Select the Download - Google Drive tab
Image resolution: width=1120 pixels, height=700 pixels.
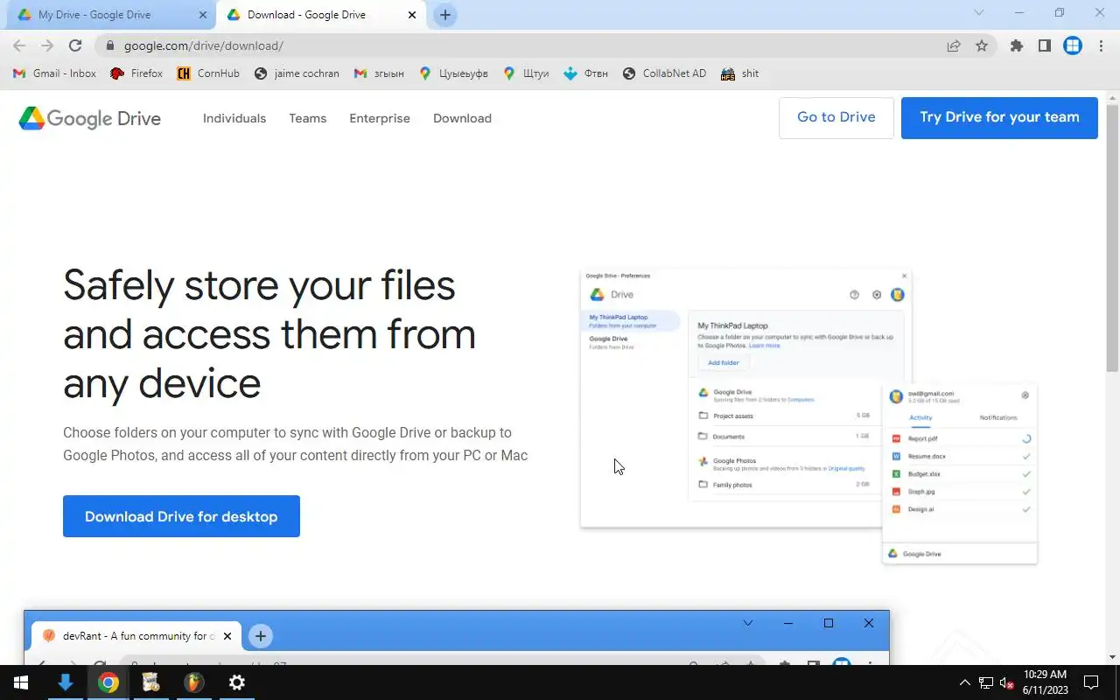322,15
